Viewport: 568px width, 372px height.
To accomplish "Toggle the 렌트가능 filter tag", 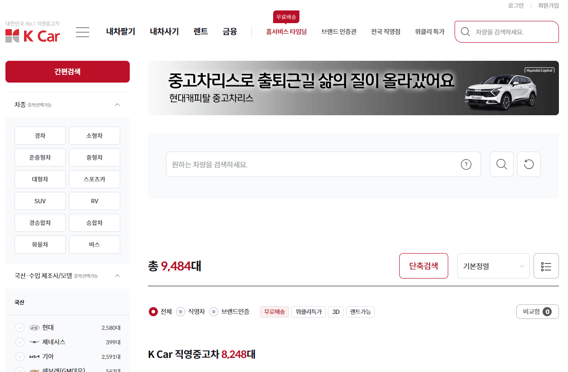I will pyautogui.click(x=360, y=312).
